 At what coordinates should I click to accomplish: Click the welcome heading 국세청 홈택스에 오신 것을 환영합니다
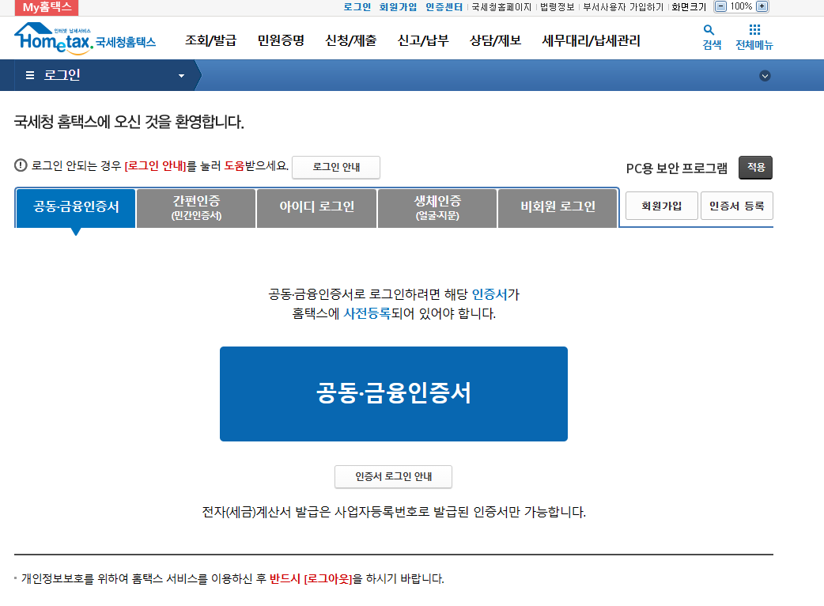[129, 122]
